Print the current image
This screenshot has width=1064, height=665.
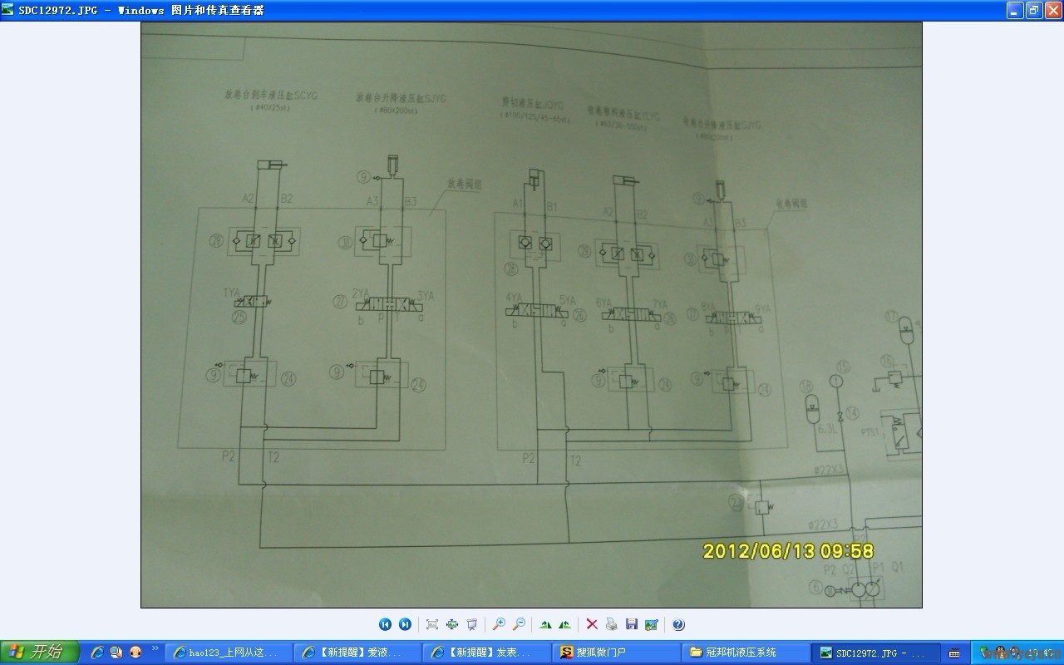click(x=612, y=624)
